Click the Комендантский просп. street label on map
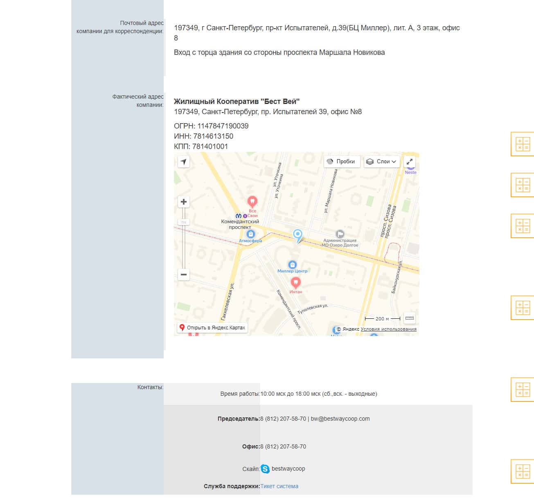 tap(289, 309)
